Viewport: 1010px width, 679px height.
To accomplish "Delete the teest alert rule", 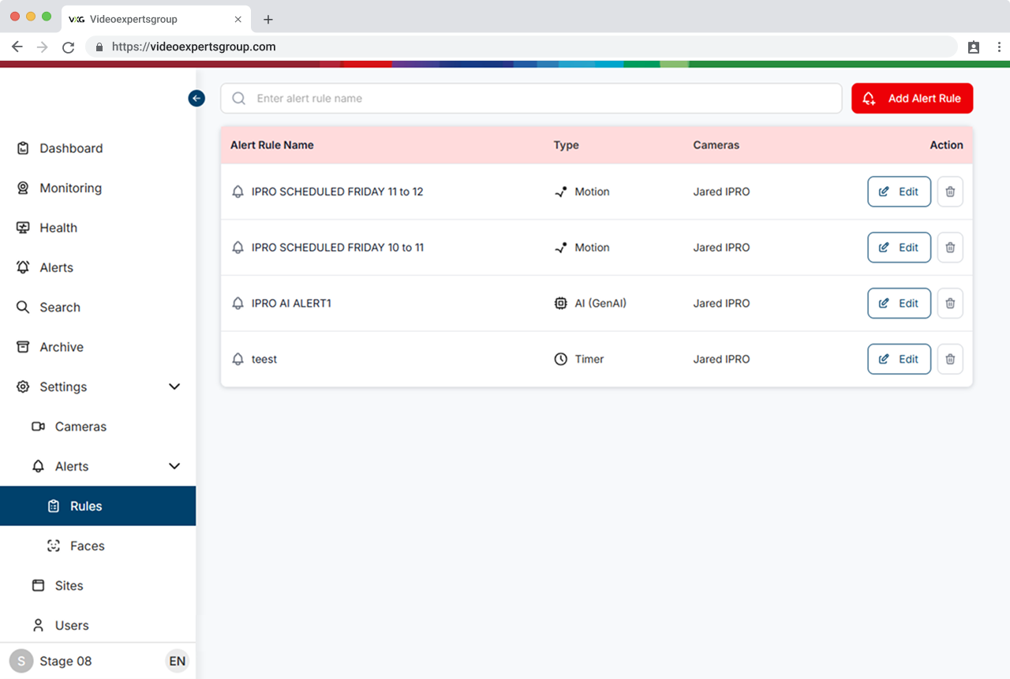I will point(950,360).
